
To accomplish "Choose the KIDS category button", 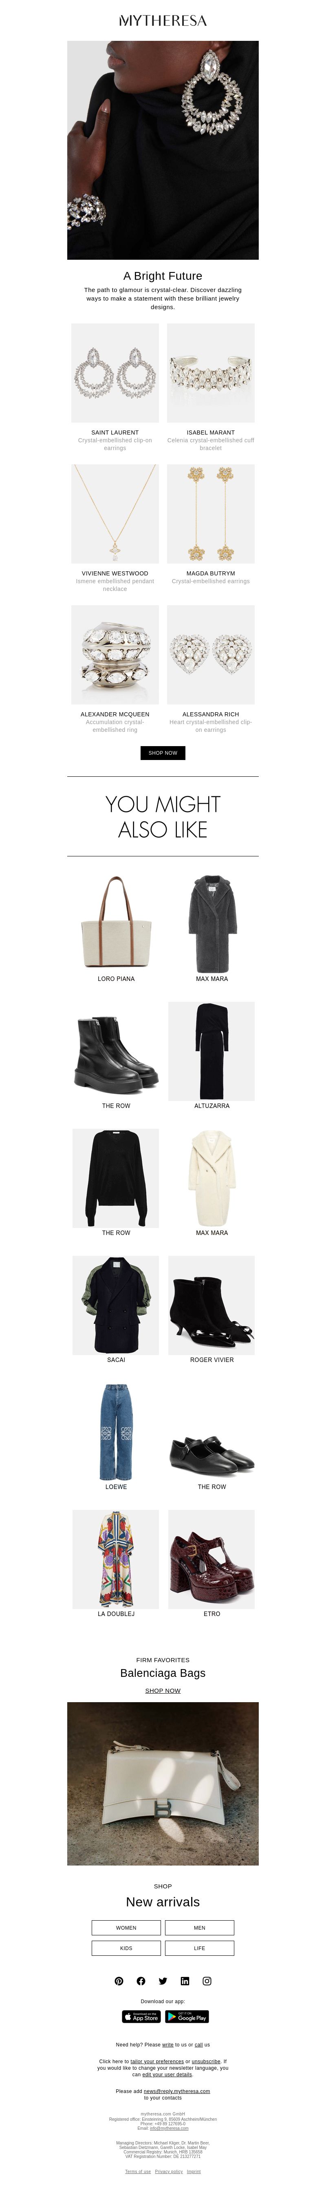I will (126, 1948).
